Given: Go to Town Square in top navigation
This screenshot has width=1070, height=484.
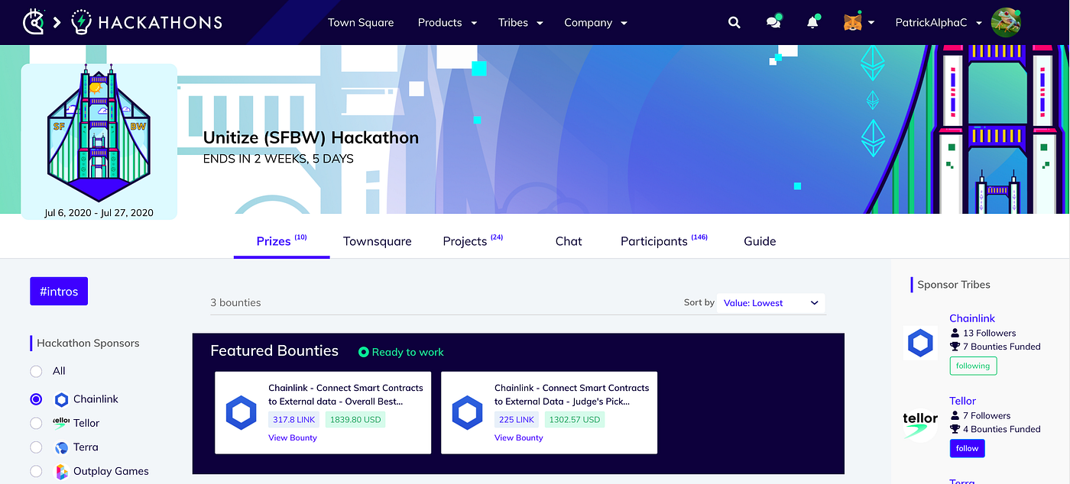Looking at the screenshot, I should 361,23.
